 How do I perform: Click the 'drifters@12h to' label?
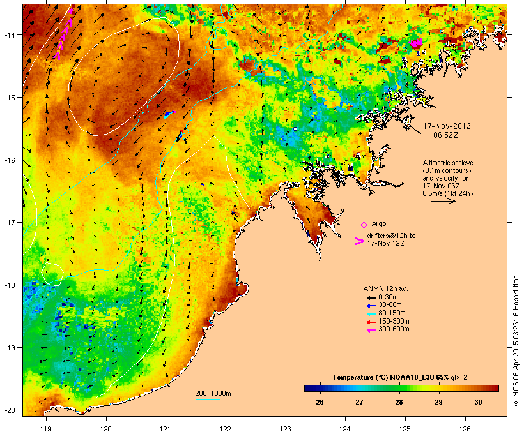tap(391, 236)
